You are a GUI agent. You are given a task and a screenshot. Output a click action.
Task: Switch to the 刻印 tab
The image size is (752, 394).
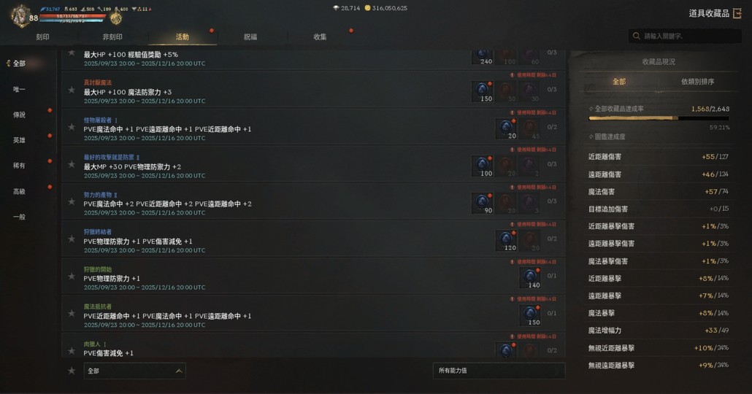coord(42,37)
